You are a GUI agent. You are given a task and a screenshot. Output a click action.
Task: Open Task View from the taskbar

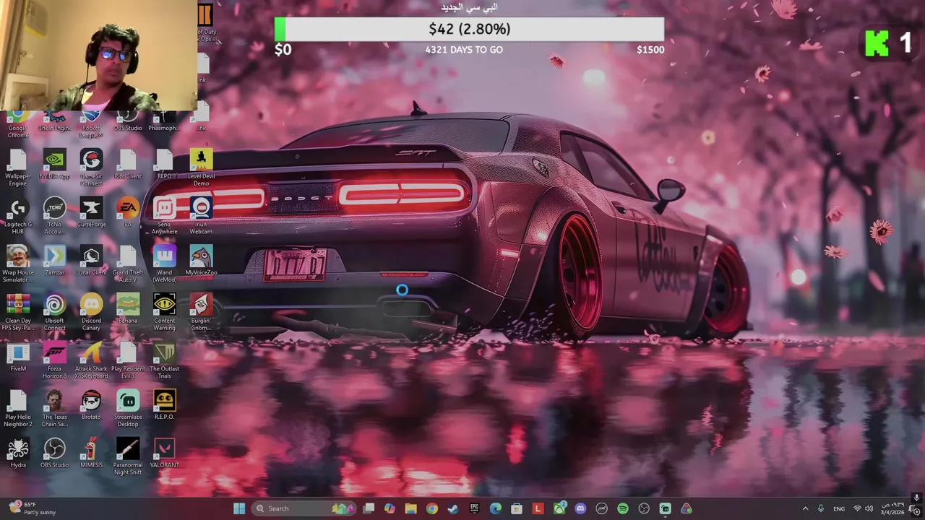pos(369,508)
